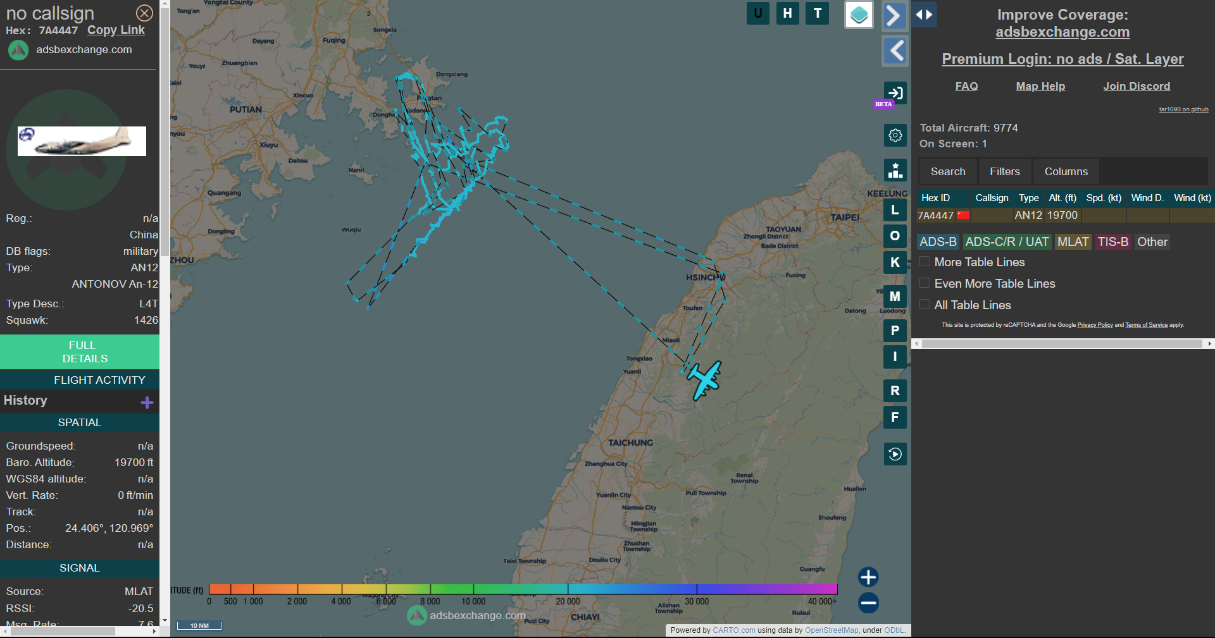Sort table by Type column

pos(1028,198)
